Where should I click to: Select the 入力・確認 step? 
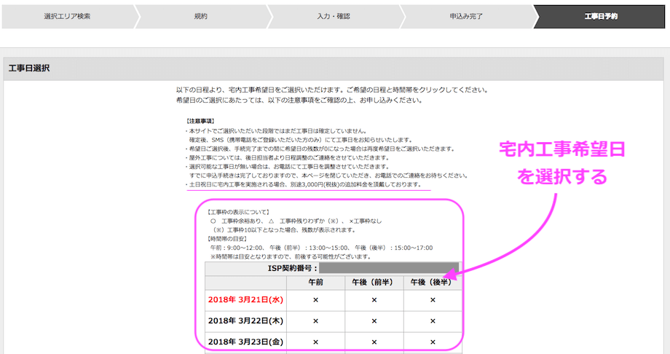(x=333, y=16)
